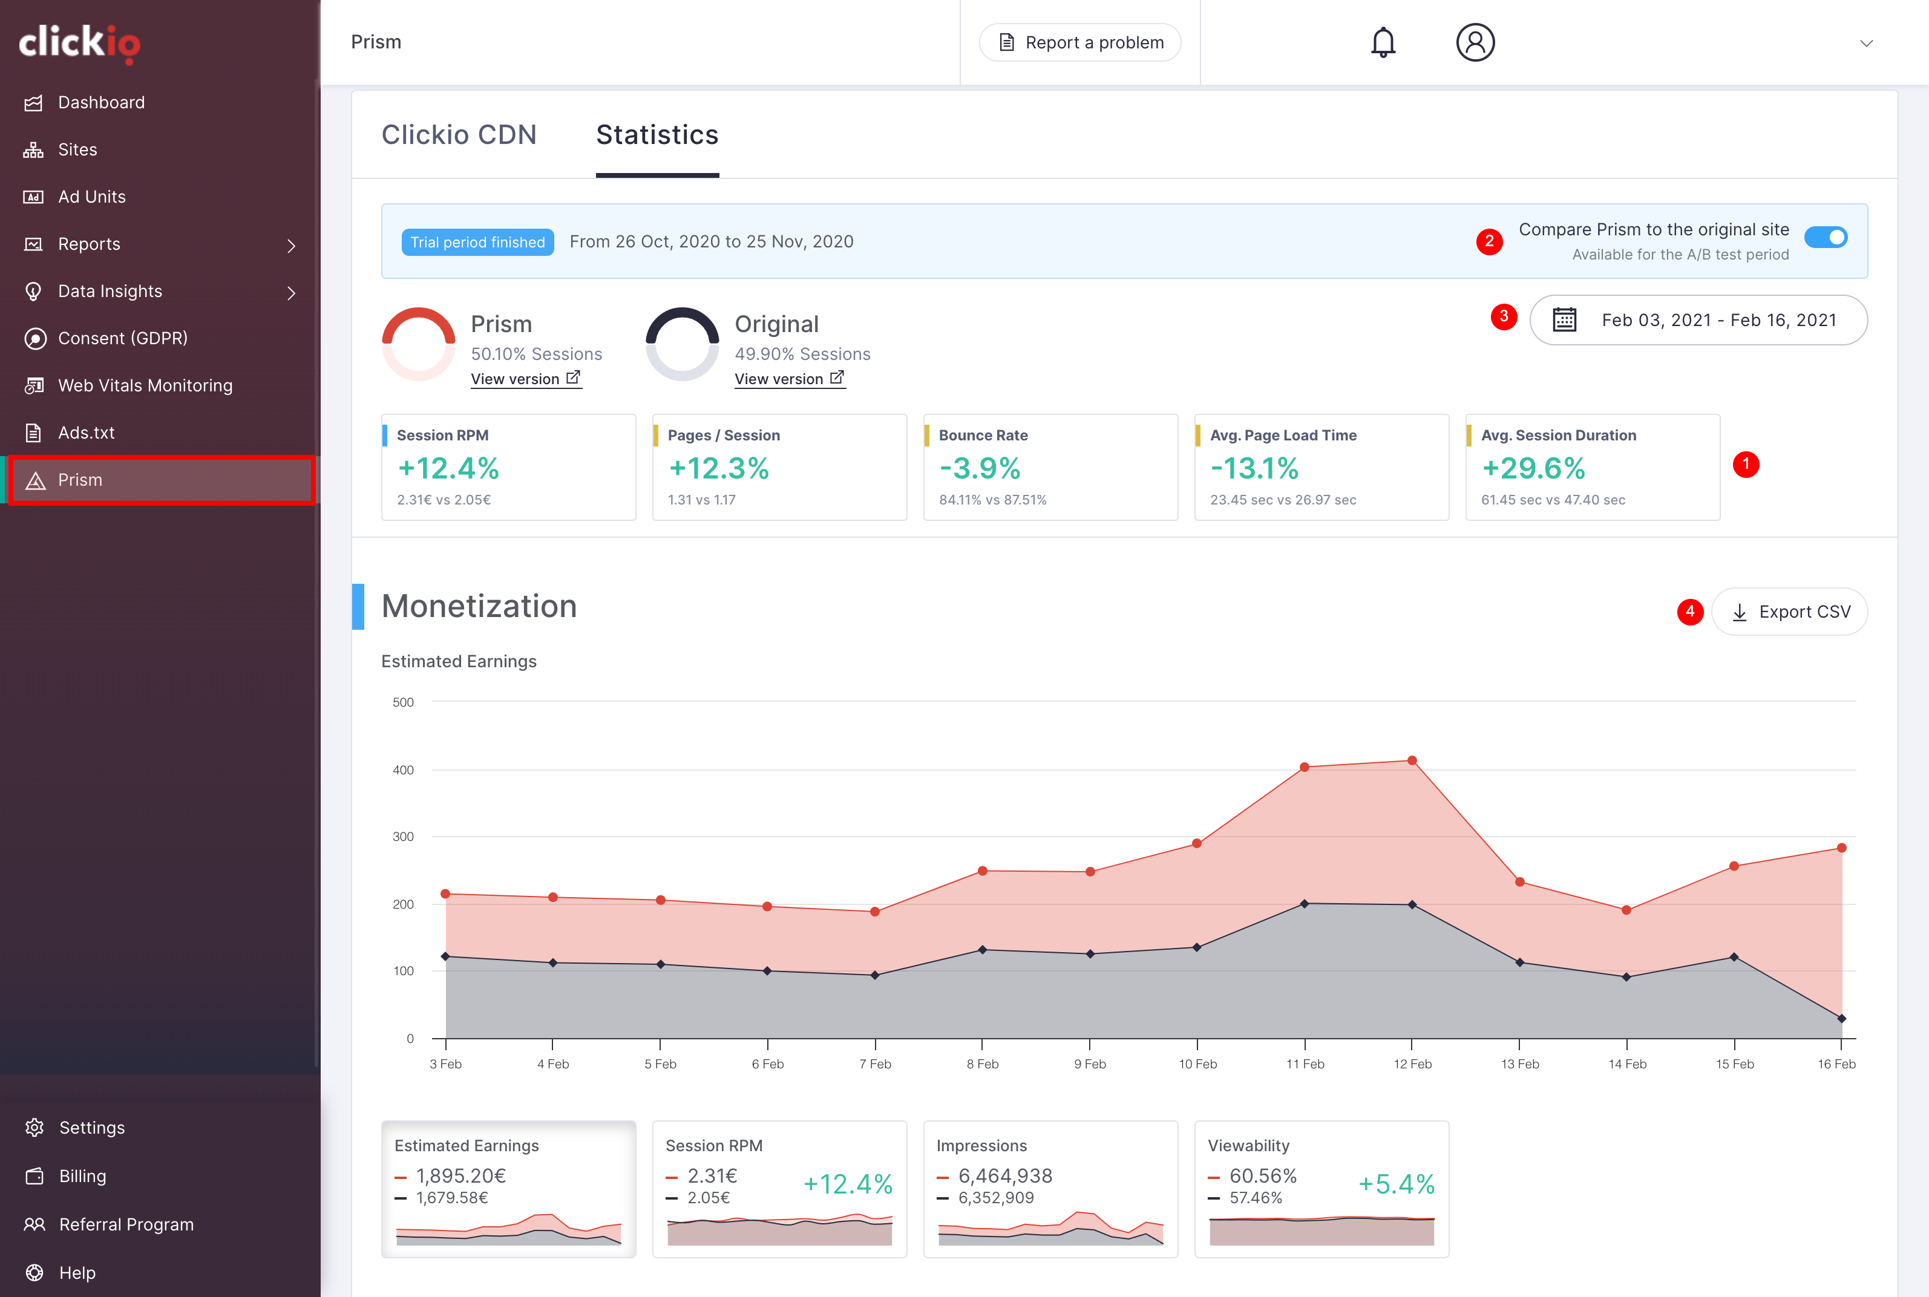
Task: Select the Avg. Page Load Time card
Action: coord(1322,468)
